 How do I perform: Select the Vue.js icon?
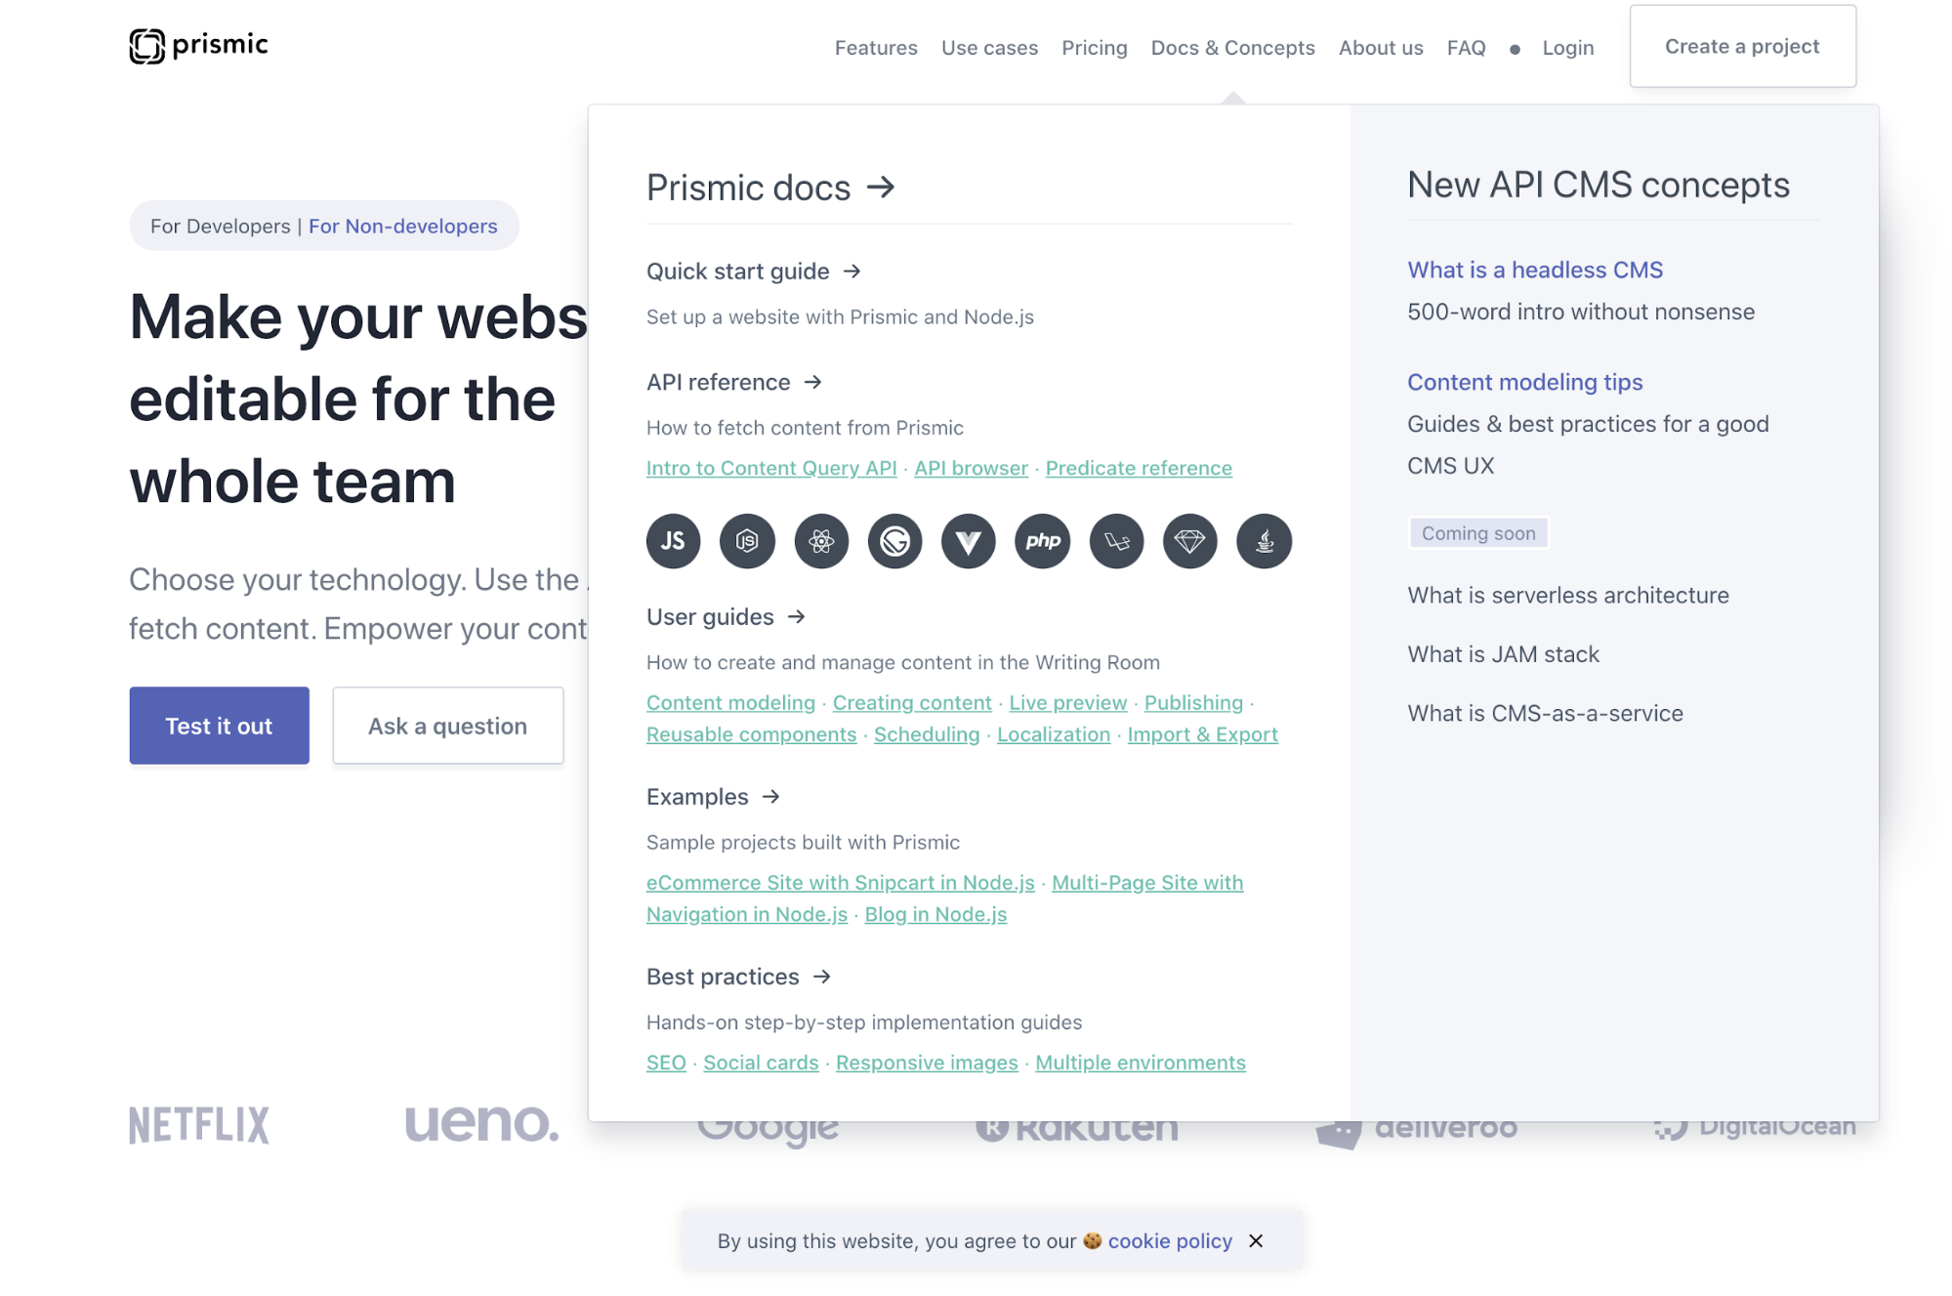tap(968, 541)
